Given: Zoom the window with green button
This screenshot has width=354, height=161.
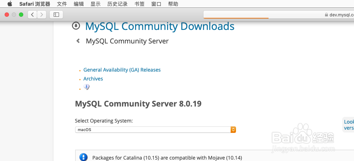Looking at the screenshot, I should pos(21,15).
